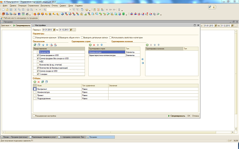Click the Отмена button in settings dialog
The width and height of the screenshot is (239, 149).
[196, 116]
